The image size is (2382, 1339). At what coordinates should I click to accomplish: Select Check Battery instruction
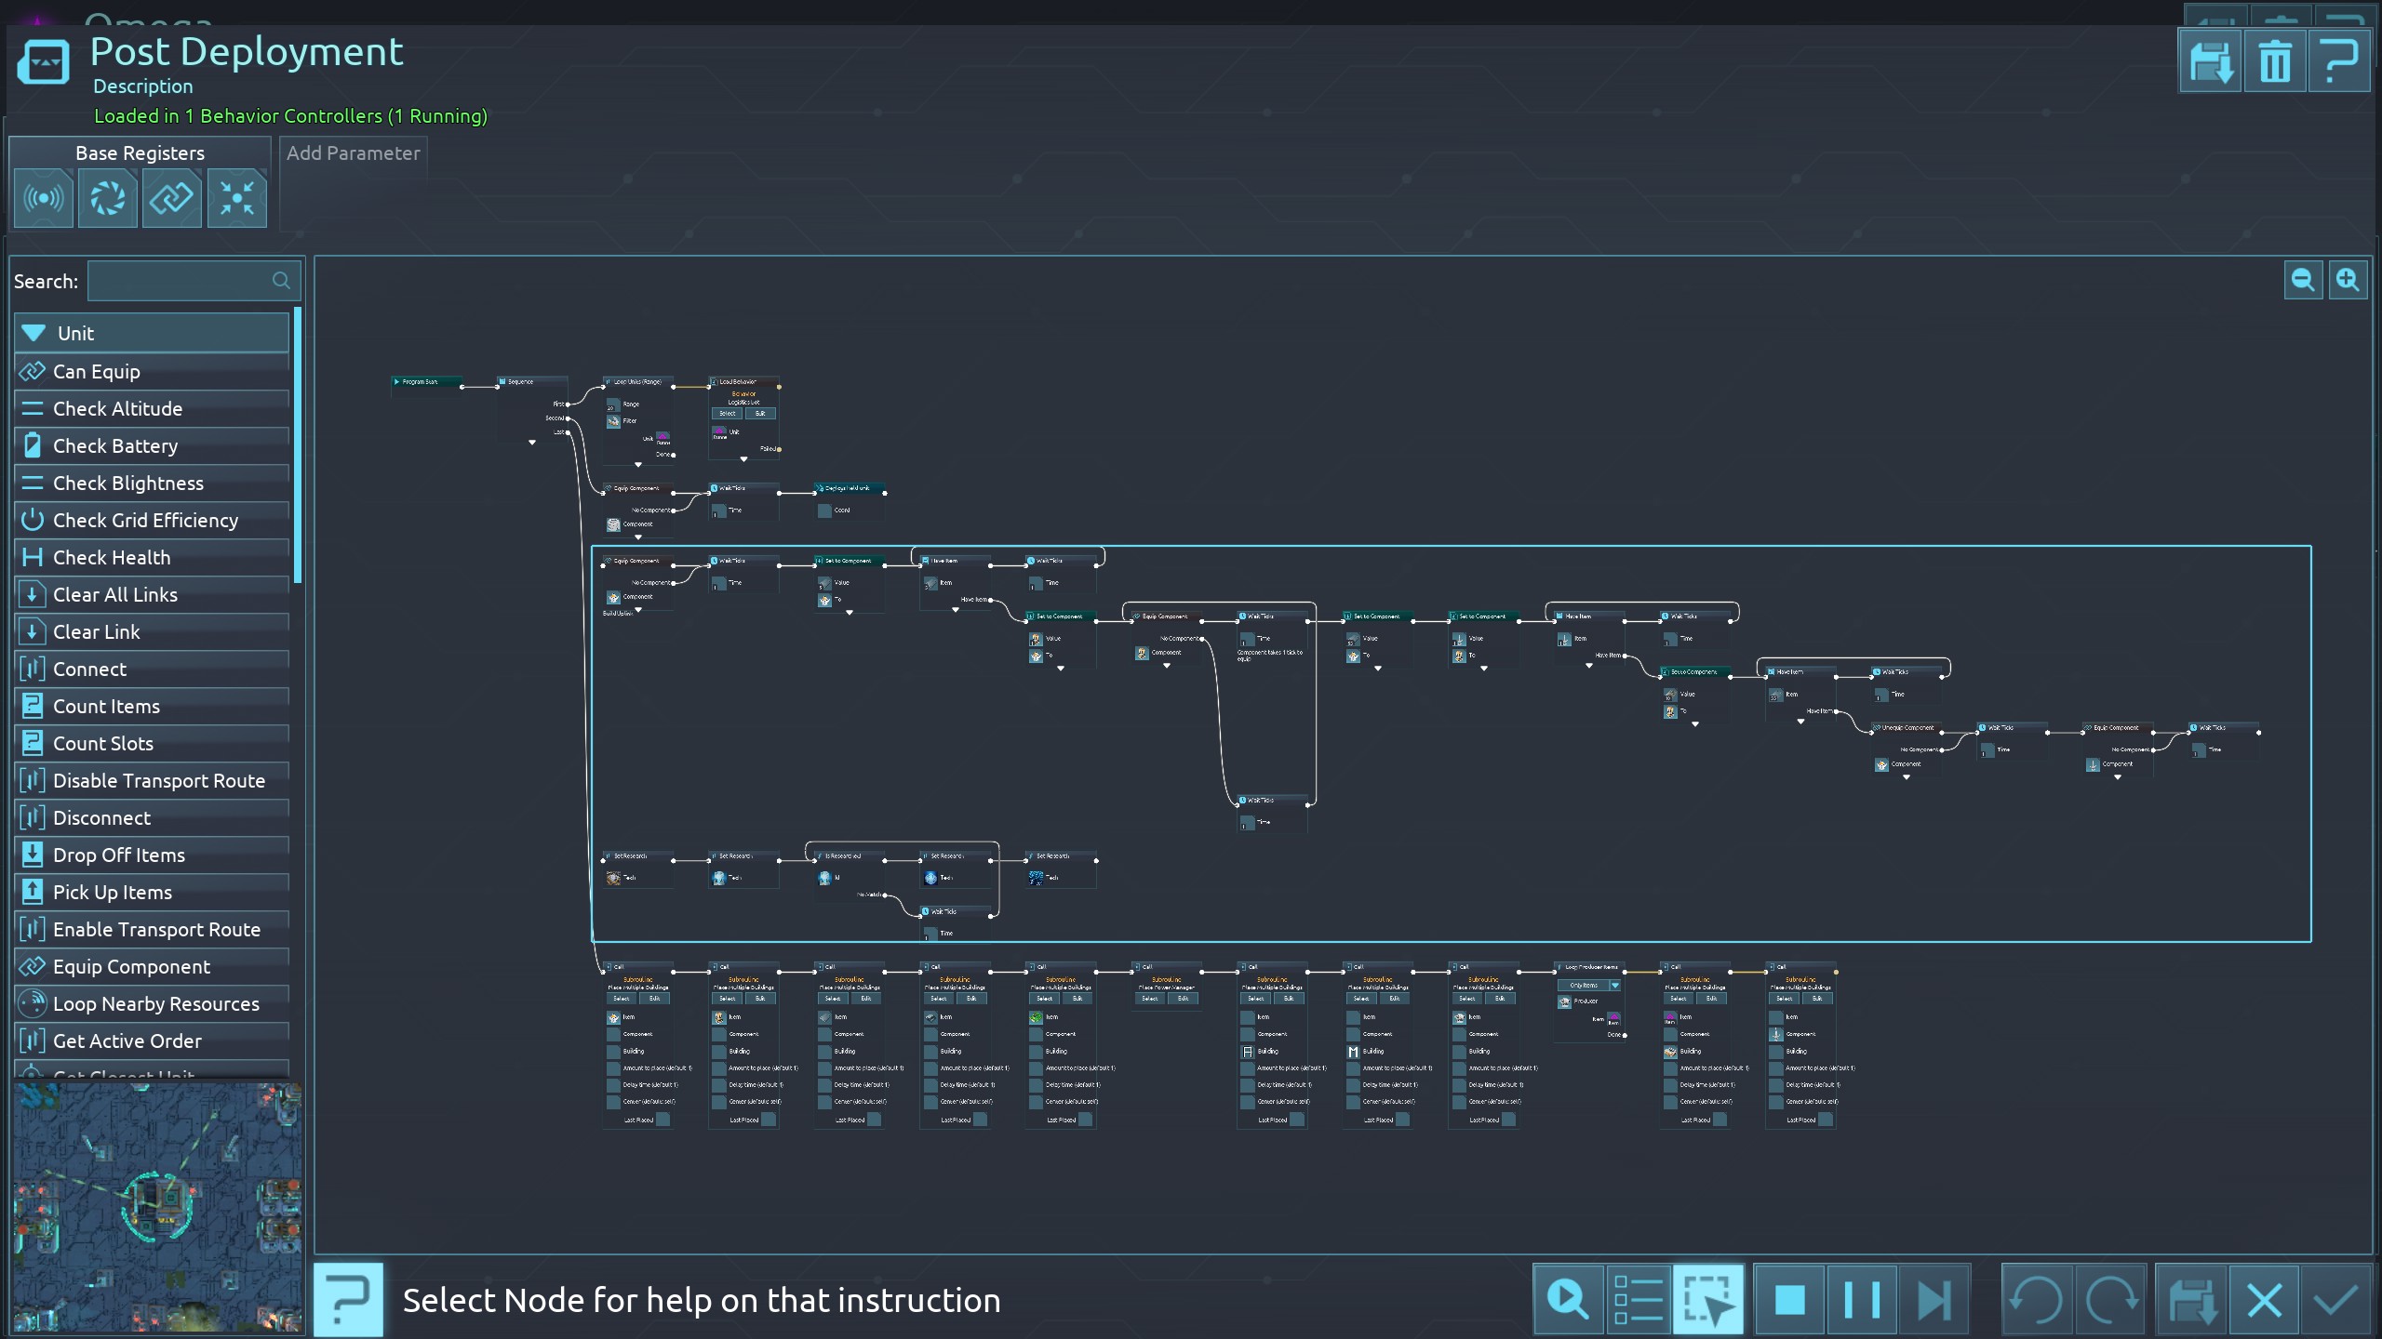(115, 445)
